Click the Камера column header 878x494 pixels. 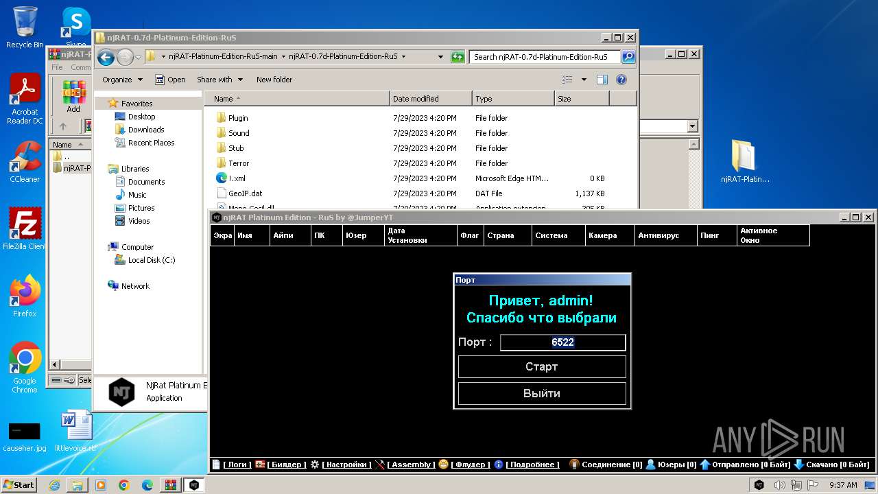(x=610, y=235)
